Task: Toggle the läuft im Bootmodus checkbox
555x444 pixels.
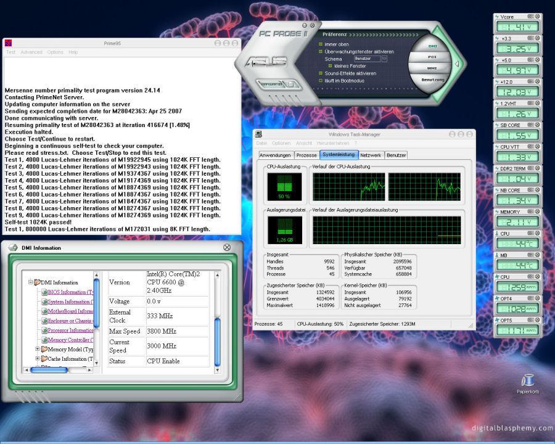Action: click(x=321, y=80)
